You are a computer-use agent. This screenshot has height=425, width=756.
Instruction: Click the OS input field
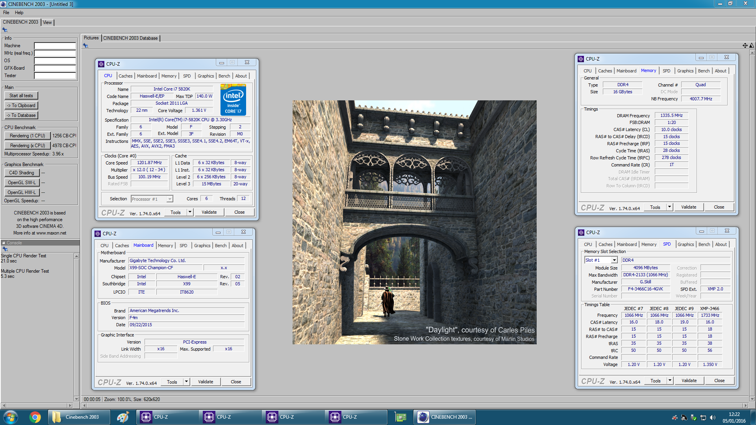[55, 61]
